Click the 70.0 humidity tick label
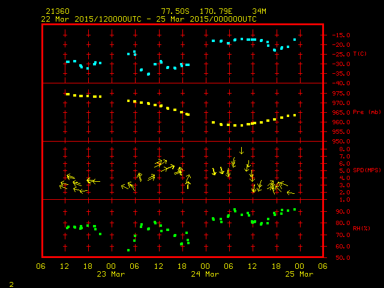 343,235
